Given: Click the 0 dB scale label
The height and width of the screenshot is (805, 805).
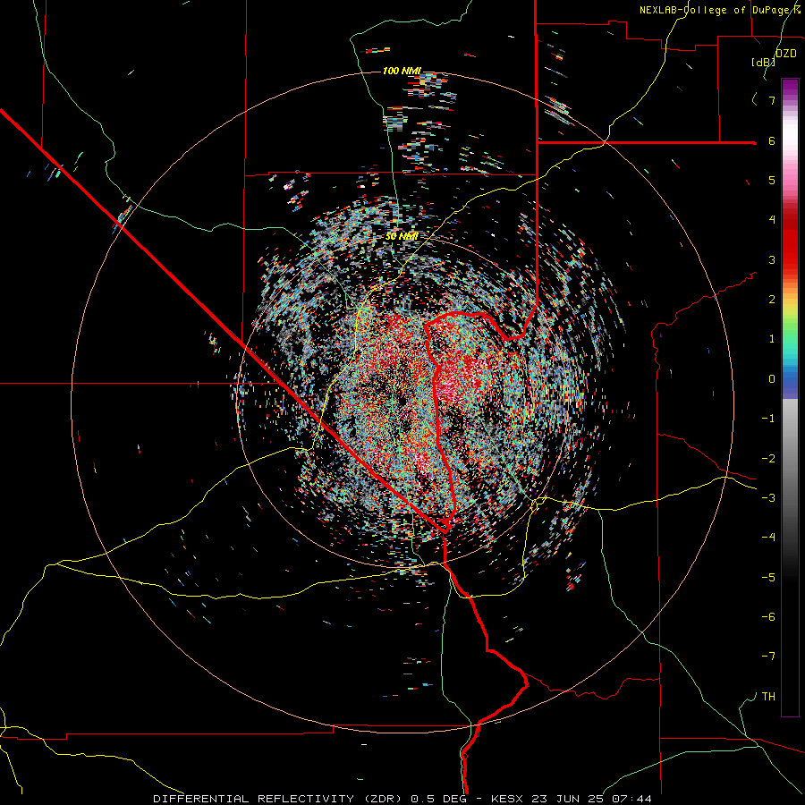Looking at the screenshot, I should click(772, 379).
